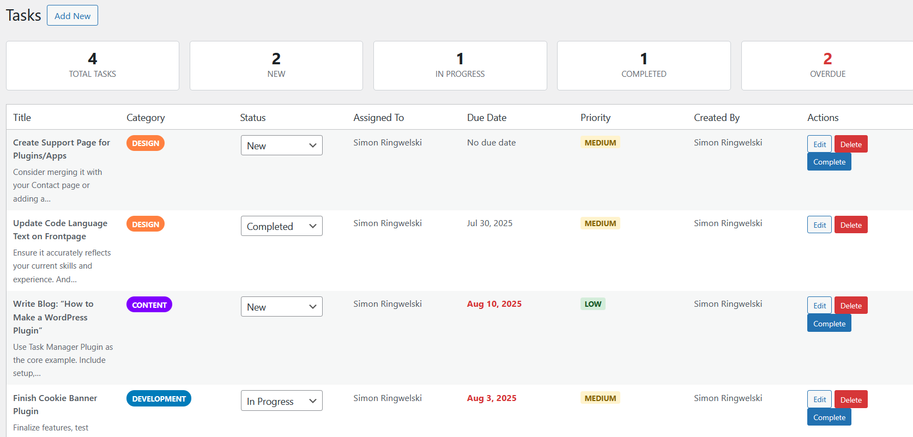Viewport: 913px width, 437px height.
Task: Delete the Finish Cookie Banner Plugin task
Action: (850, 399)
